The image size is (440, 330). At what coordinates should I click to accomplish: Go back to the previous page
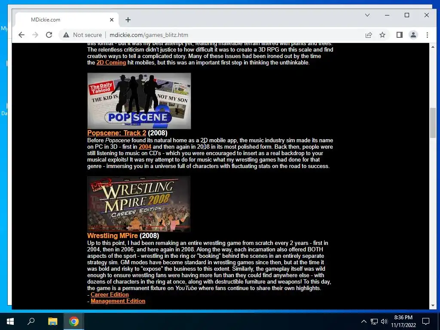click(21, 35)
